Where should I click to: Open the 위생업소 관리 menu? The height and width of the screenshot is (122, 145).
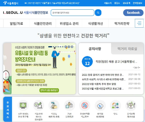click(x=69, y=24)
